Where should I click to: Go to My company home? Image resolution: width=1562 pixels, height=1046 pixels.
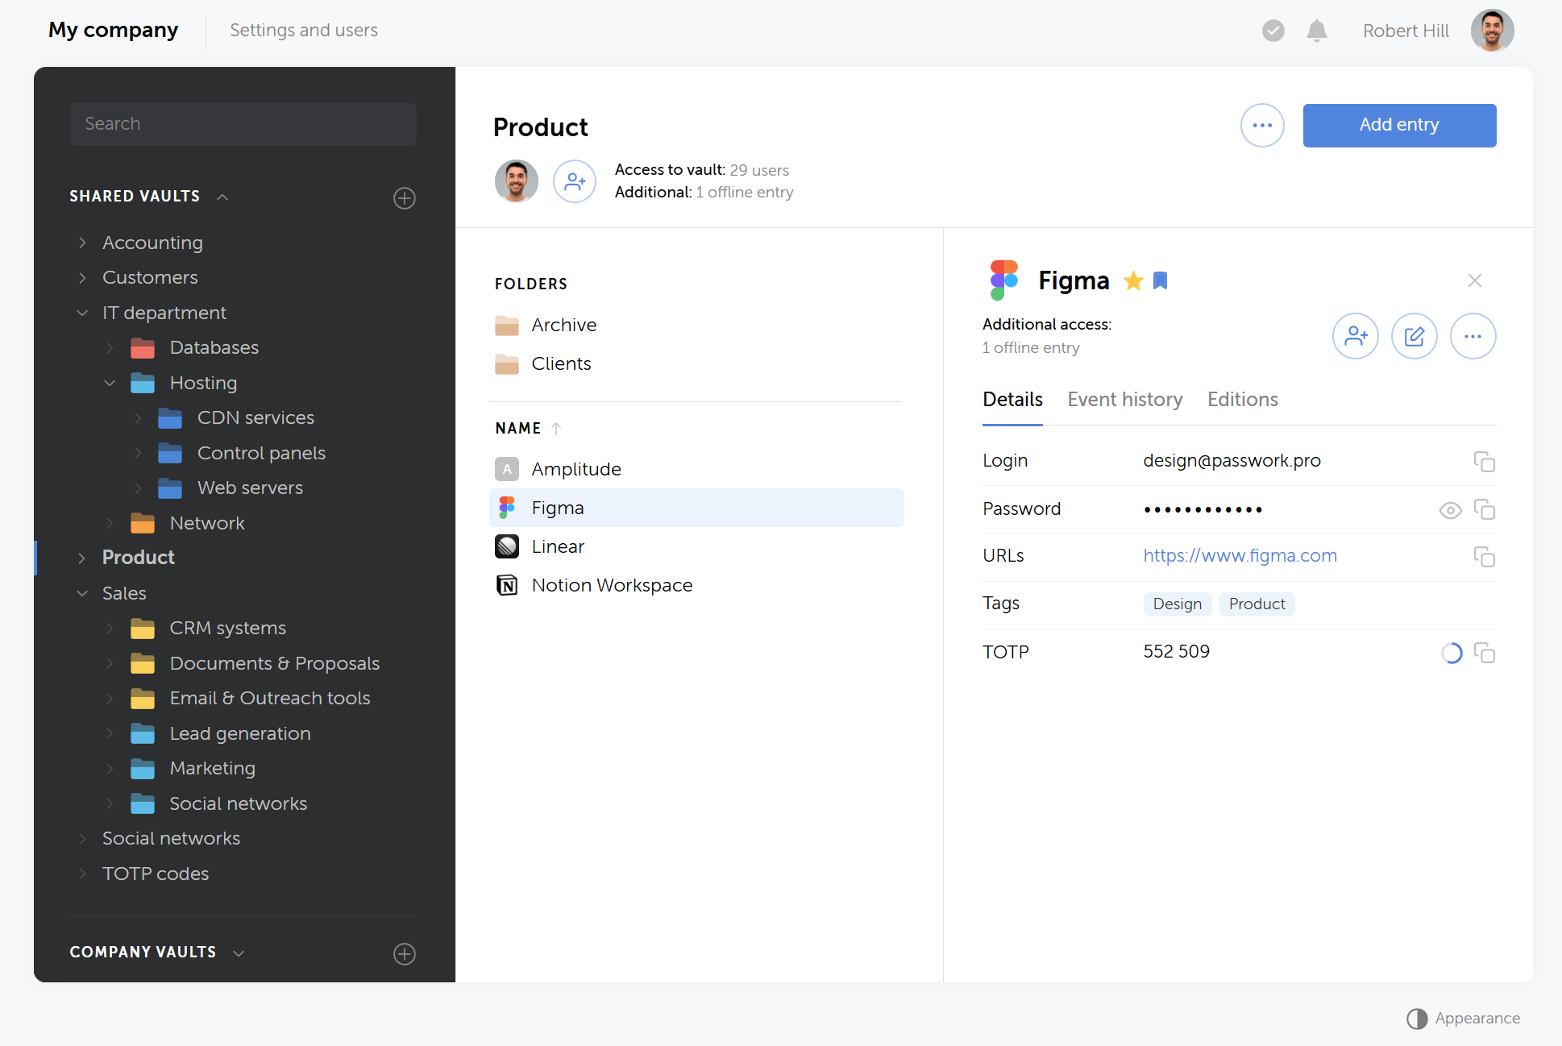(113, 31)
